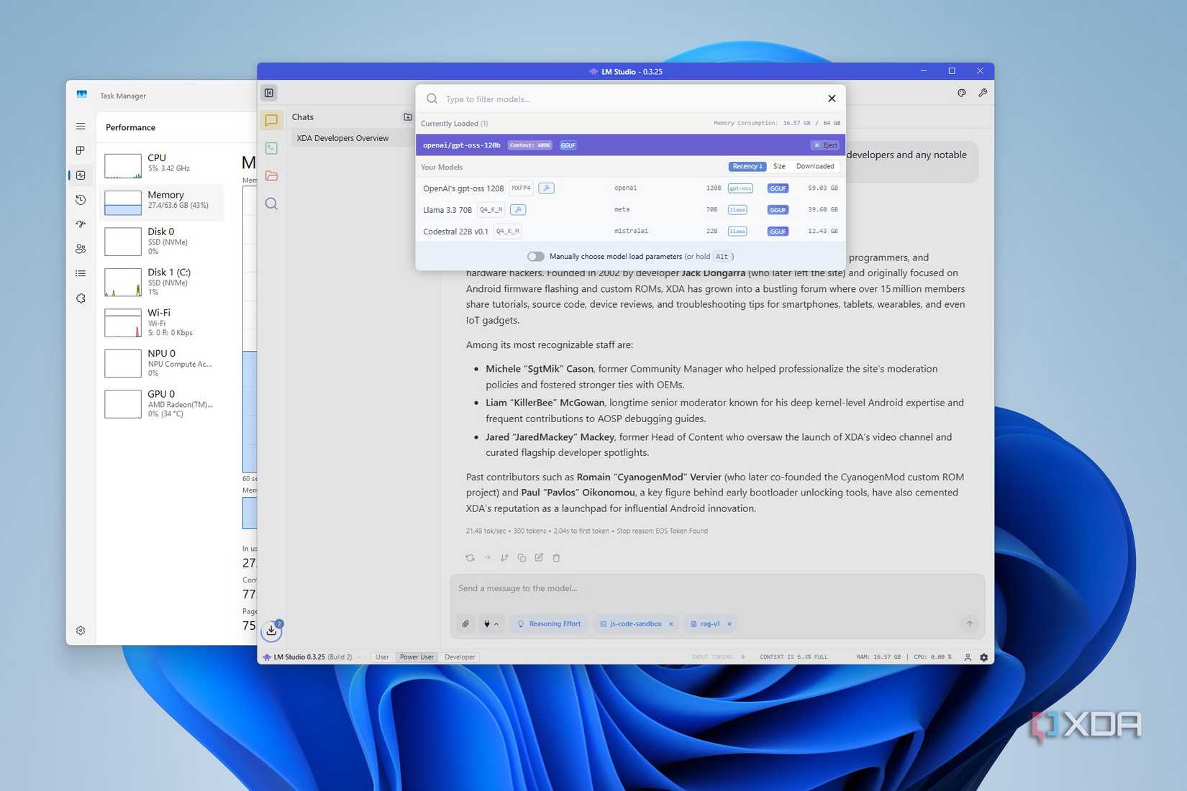Open Services page in Task Manager
Image resolution: width=1187 pixels, height=791 pixels.
coord(81,298)
